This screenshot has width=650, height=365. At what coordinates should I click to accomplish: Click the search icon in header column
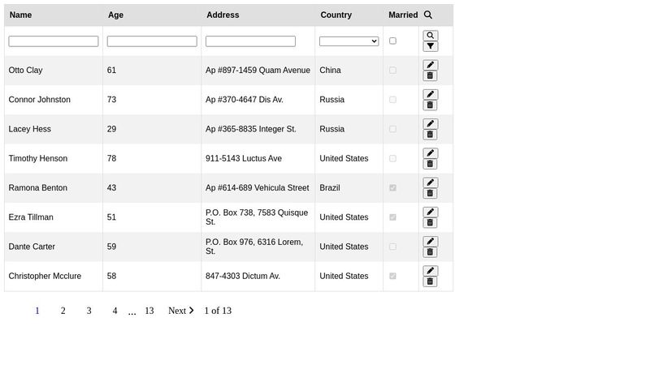click(x=428, y=15)
